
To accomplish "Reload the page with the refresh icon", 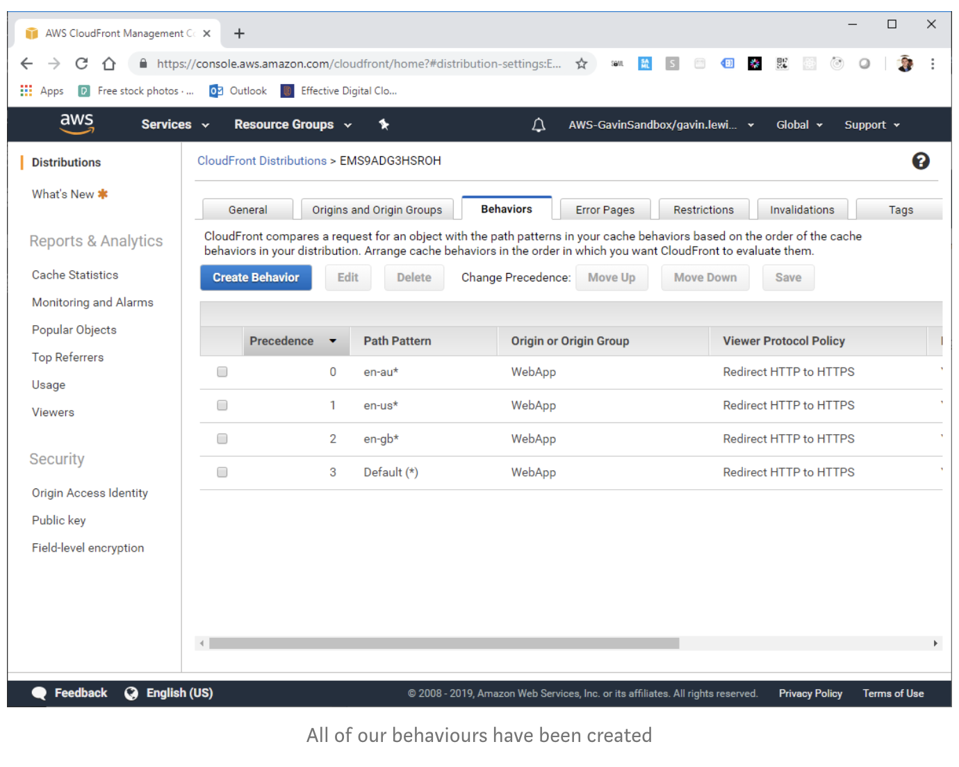I will pyautogui.click(x=81, y=64).
